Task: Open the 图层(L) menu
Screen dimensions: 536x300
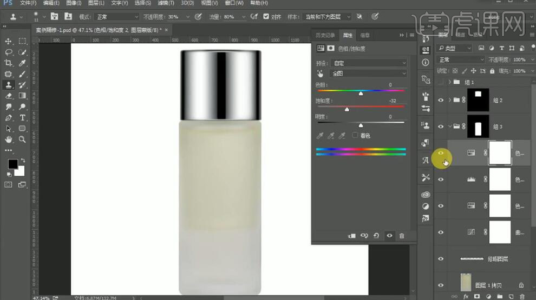Action: point(96,3)
